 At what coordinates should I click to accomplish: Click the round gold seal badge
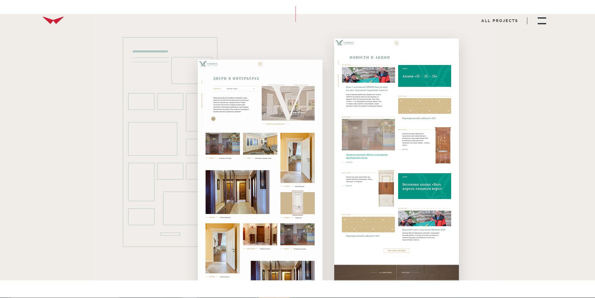pyautogui.click(x=213, y=119)
